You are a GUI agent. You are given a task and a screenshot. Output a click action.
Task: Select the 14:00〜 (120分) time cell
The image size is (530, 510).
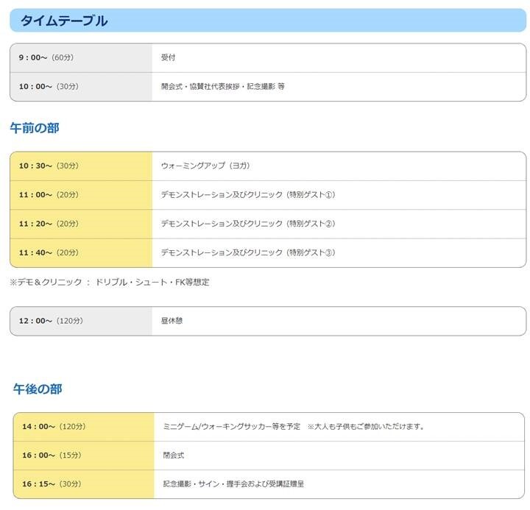[54, 426]
